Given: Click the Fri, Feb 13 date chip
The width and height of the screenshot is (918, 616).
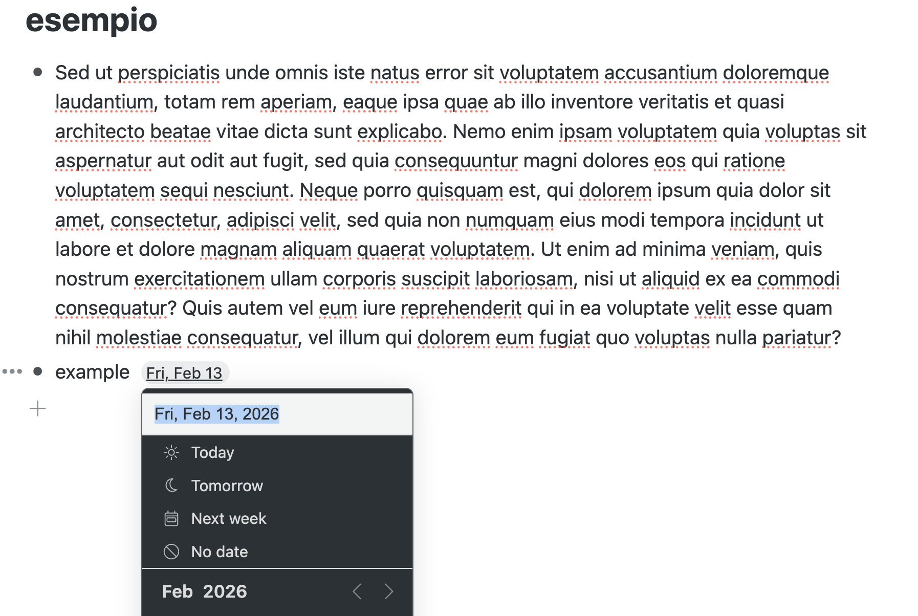Looking at the screenshot, I should pyautogui.click(x=184, y=373).
